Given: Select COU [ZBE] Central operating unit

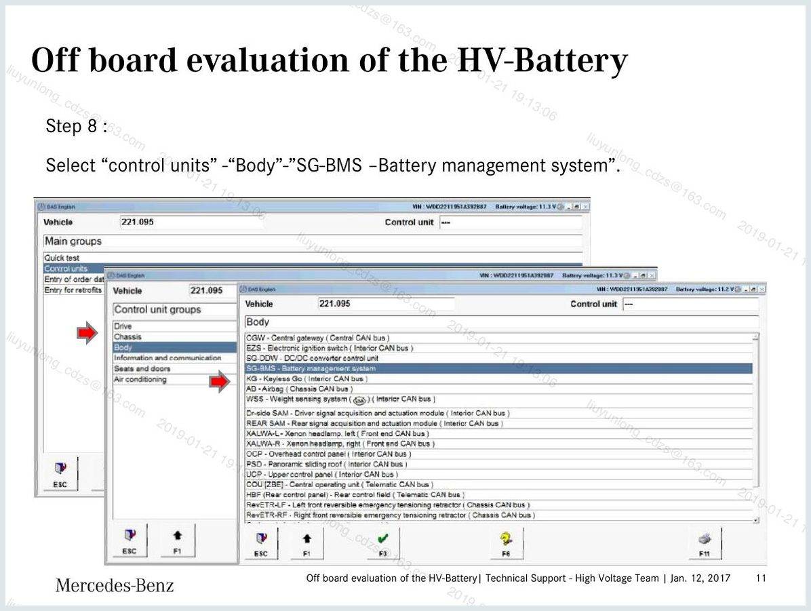Looking at the screenshot, I should (498, 485).
